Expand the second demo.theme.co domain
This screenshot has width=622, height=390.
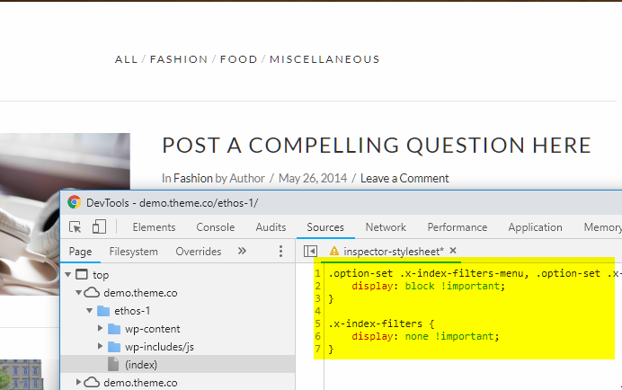click(78, 382)
